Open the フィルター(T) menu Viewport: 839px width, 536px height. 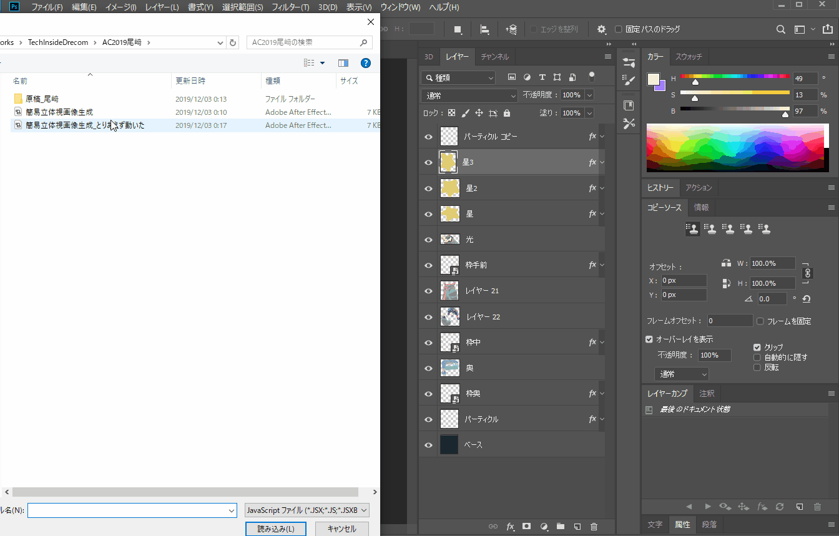(290, 7)
